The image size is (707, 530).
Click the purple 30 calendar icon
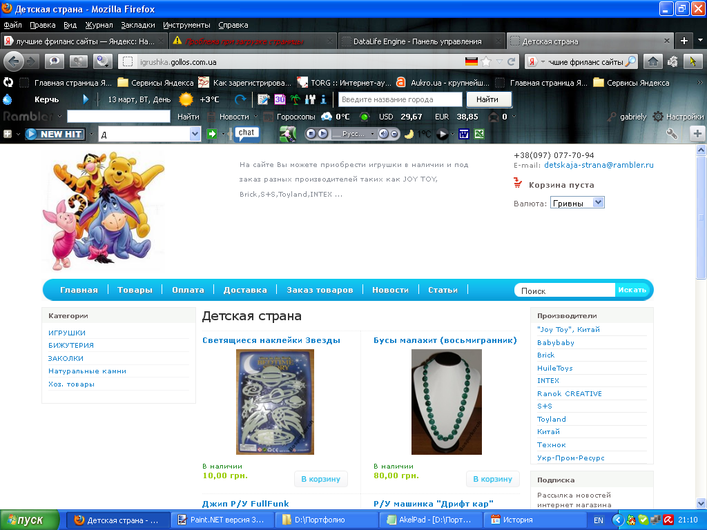point(280,99)
